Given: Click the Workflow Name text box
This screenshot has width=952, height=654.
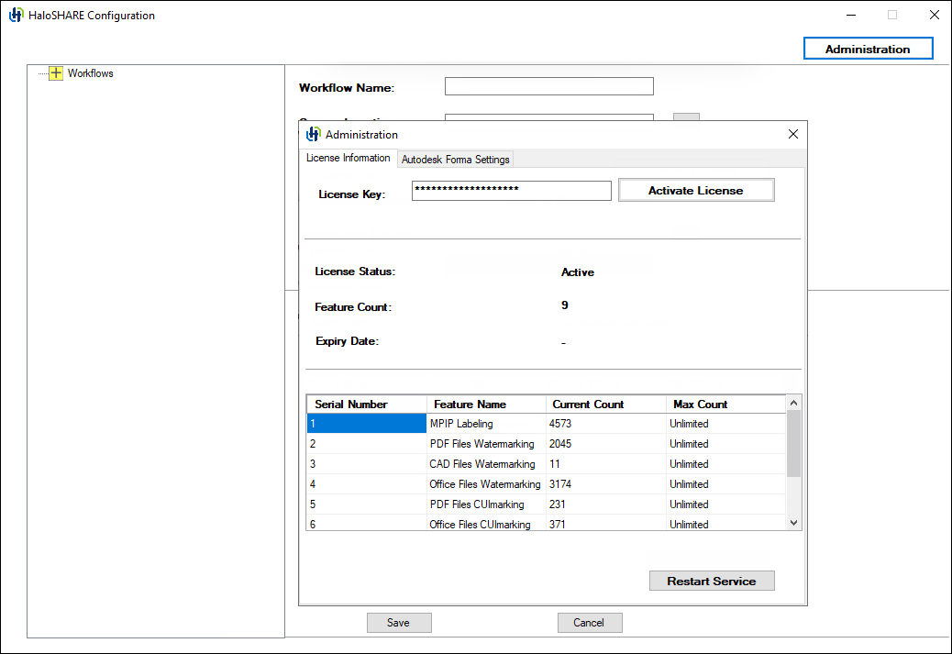Looking at the screenshot, I should [548, 85].
